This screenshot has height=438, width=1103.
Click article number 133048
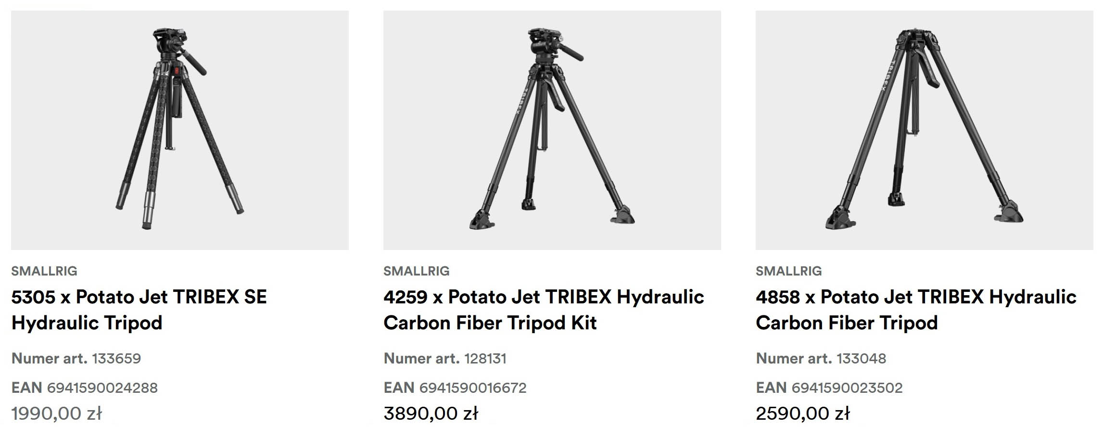click(x=861, y=359)
